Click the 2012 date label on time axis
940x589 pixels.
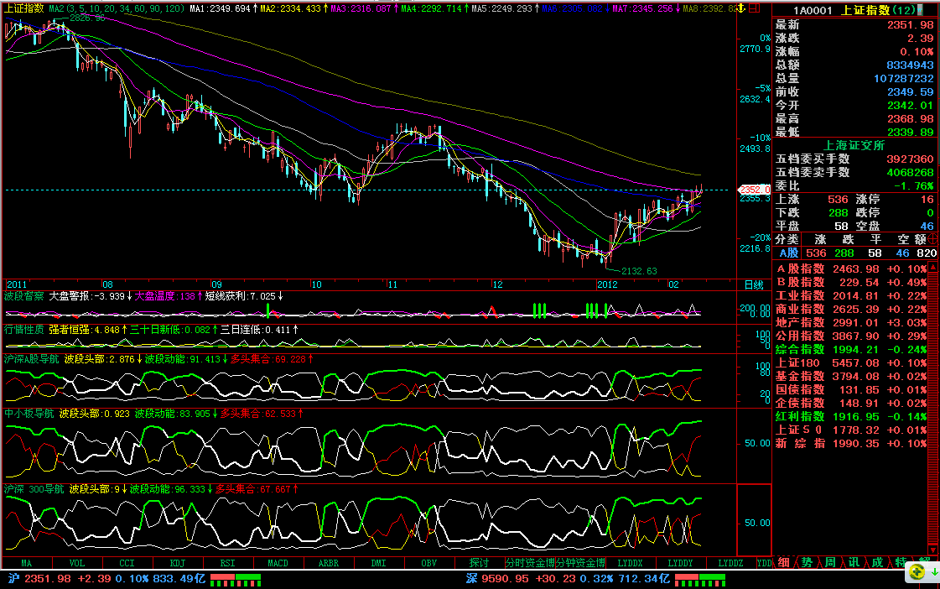607,284
